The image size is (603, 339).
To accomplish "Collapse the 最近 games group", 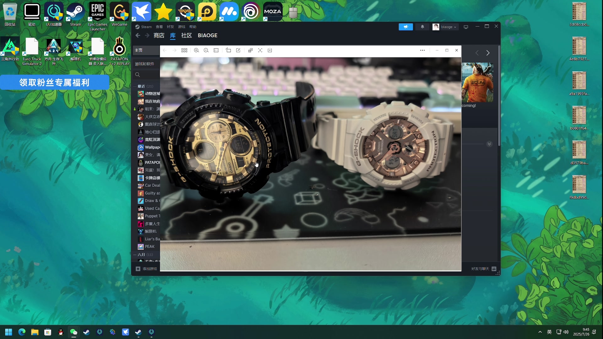I will click(135, 86).
